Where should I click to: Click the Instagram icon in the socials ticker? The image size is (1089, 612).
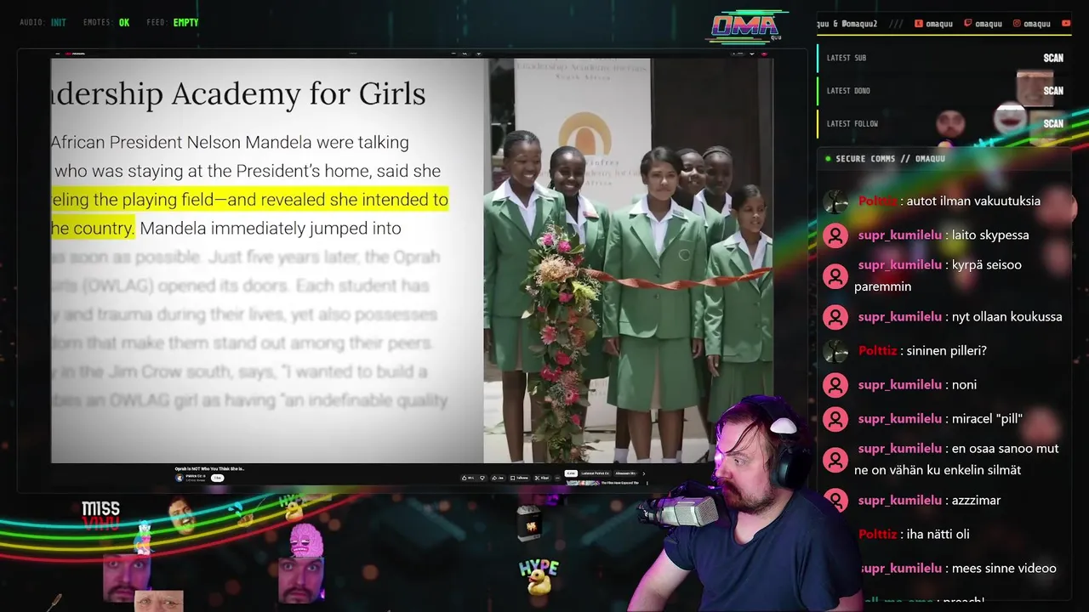point(1016,24)
